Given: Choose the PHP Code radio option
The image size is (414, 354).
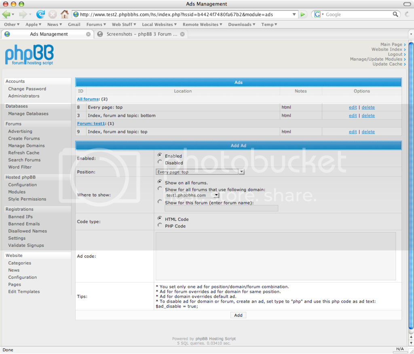Looking at the screenshot, I should coord(160,225).
